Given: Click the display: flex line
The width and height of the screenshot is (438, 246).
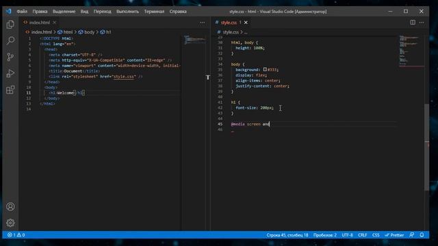Looking at the screenshot, I should click(x=251, y=75).
